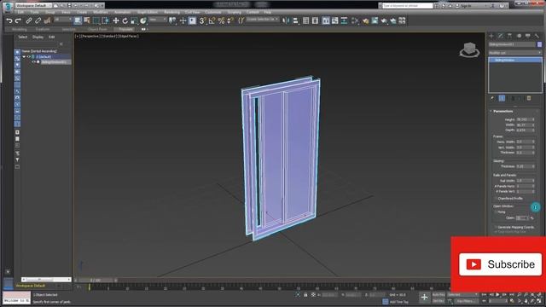
Task: Toggle Show End Result button
Action: [x=502, y=99]
